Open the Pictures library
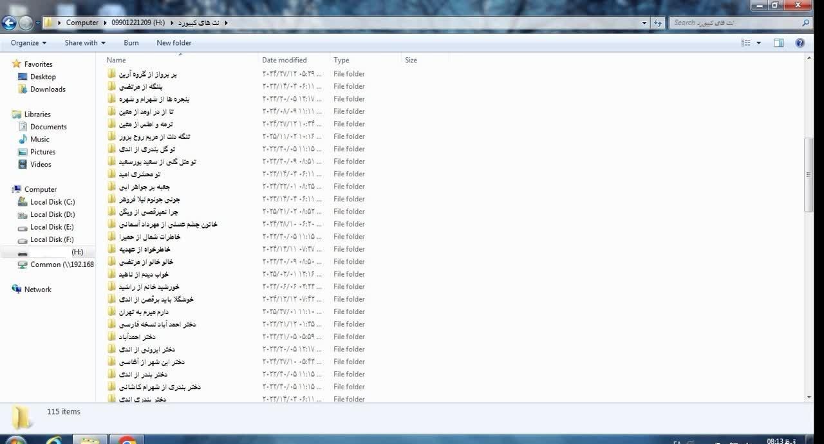The height and width of the screenshot is (444, 824). 42,152
